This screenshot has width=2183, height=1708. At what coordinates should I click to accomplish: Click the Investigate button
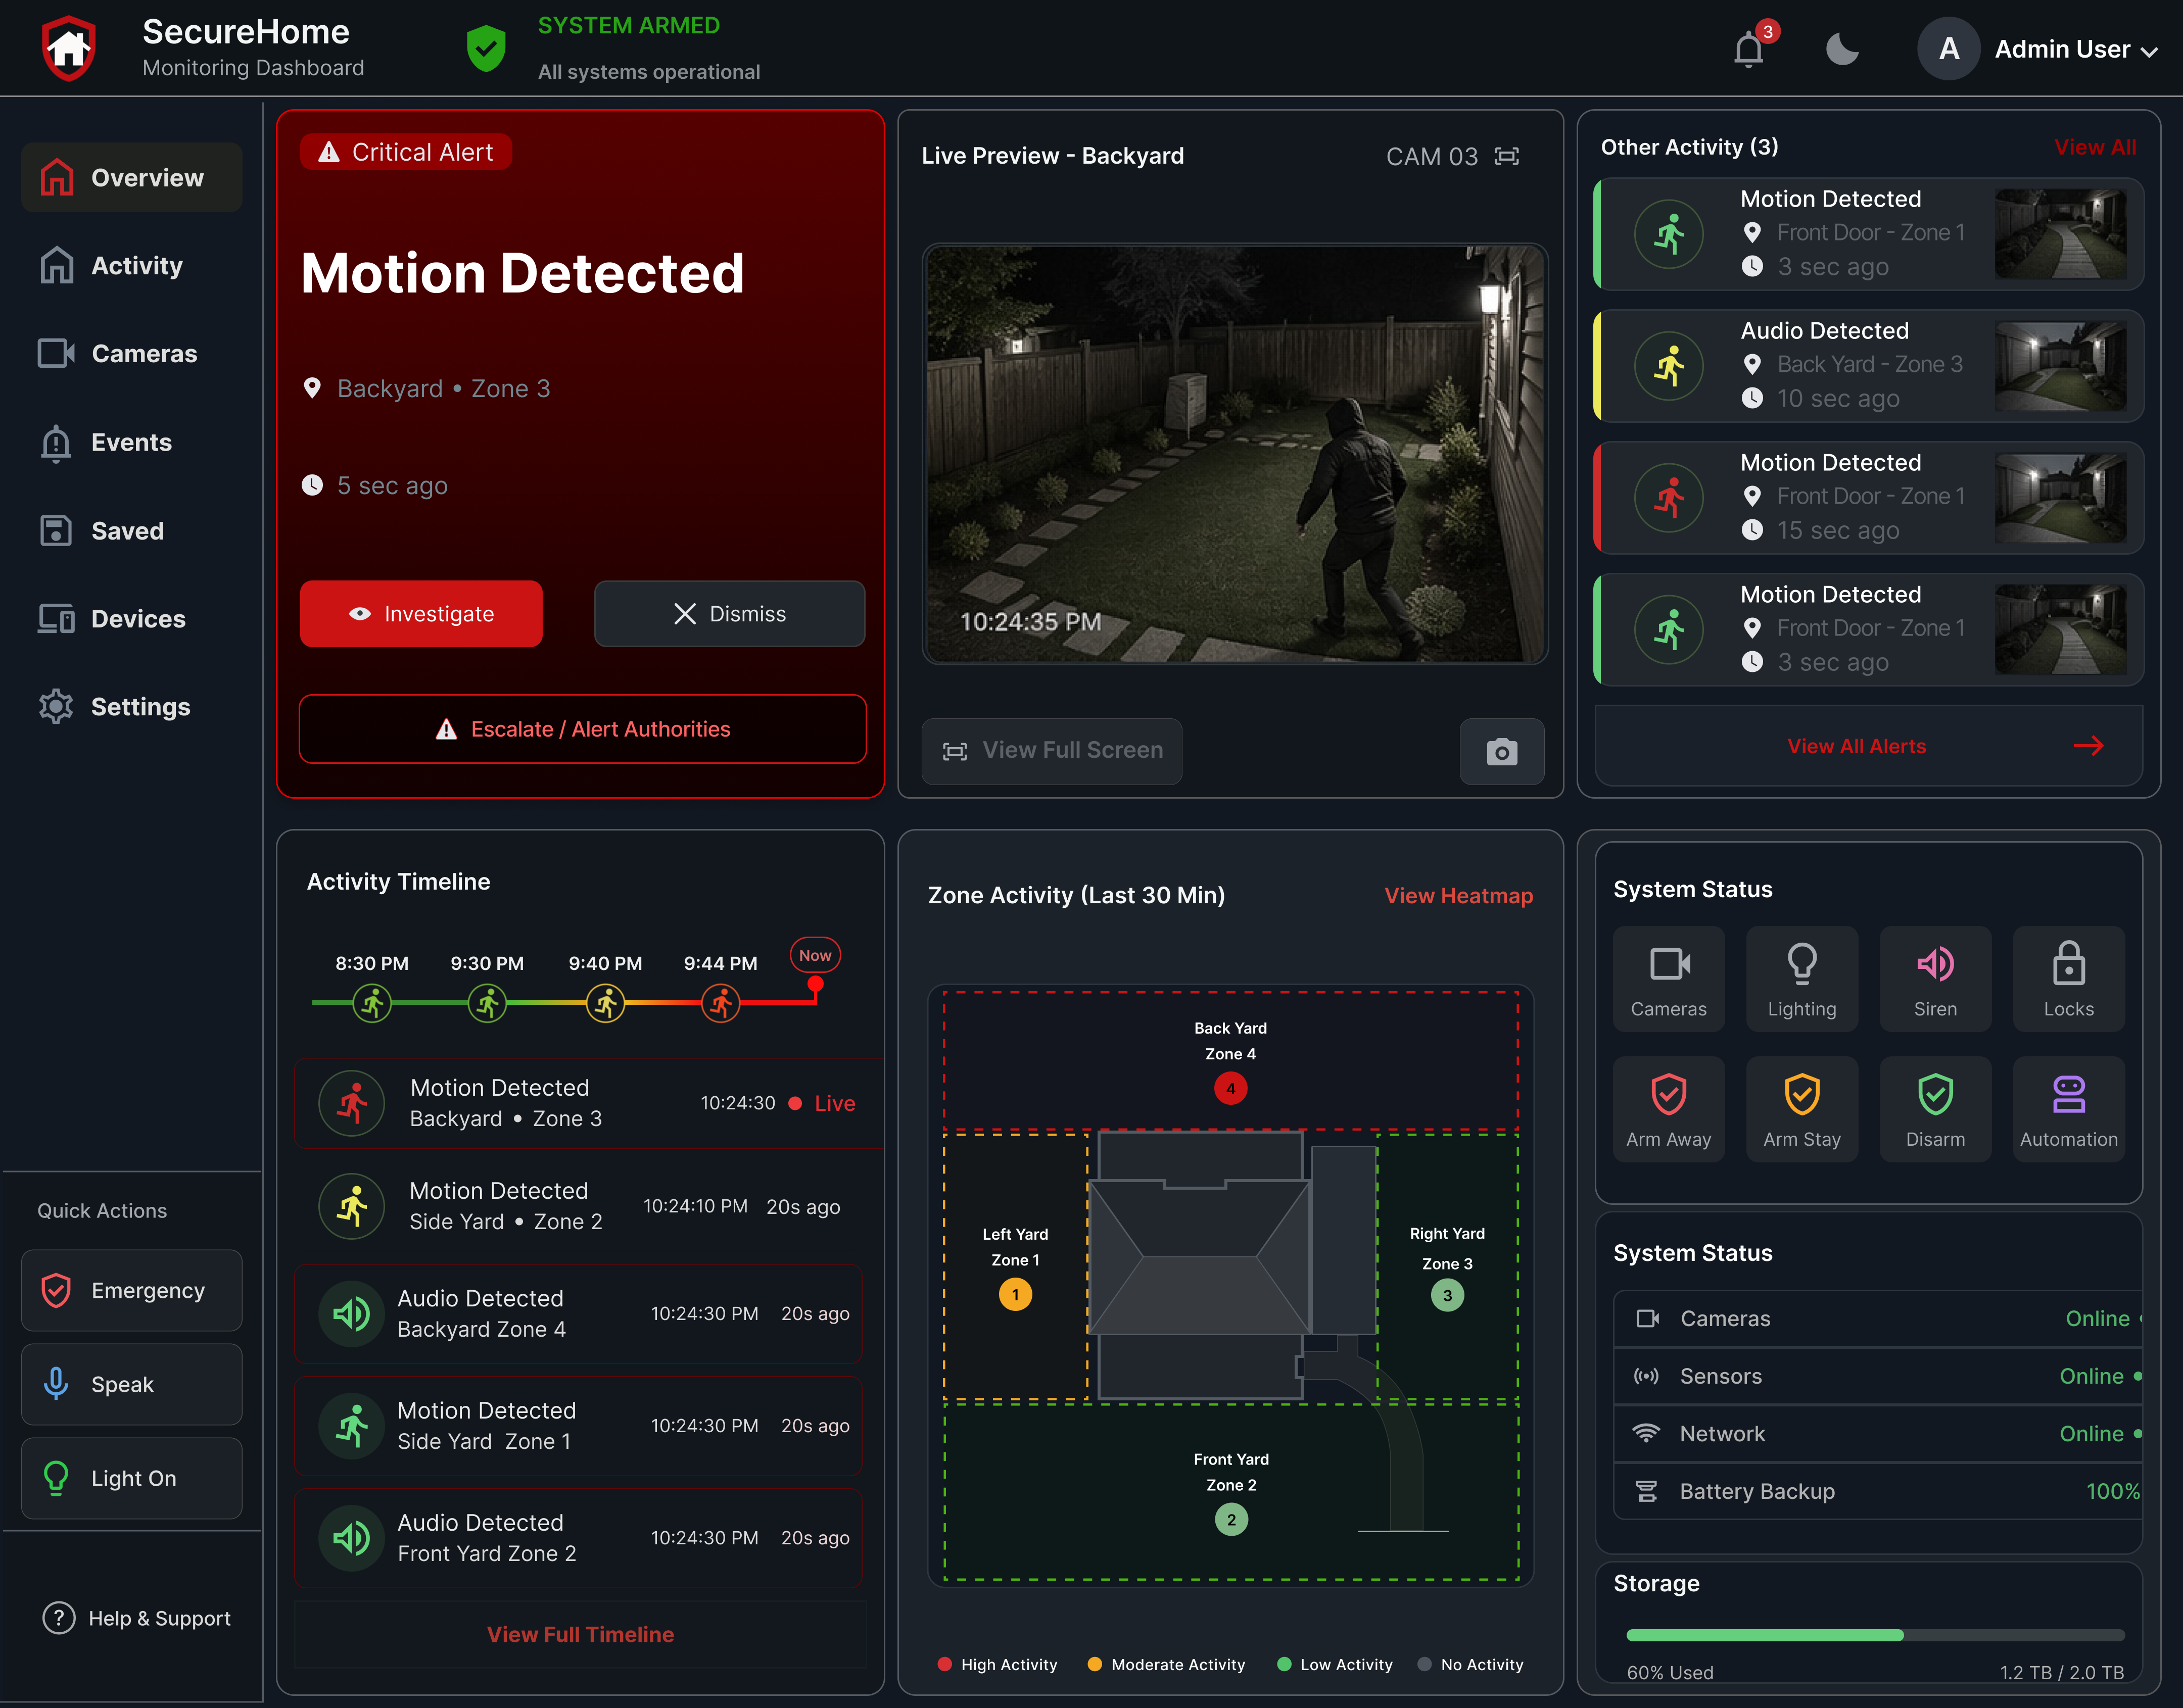(421, 614)
